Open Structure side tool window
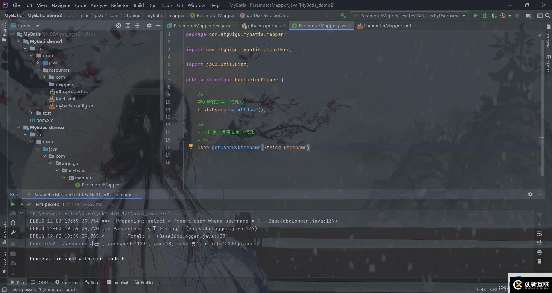552x293 pixels. pos(4,233)
